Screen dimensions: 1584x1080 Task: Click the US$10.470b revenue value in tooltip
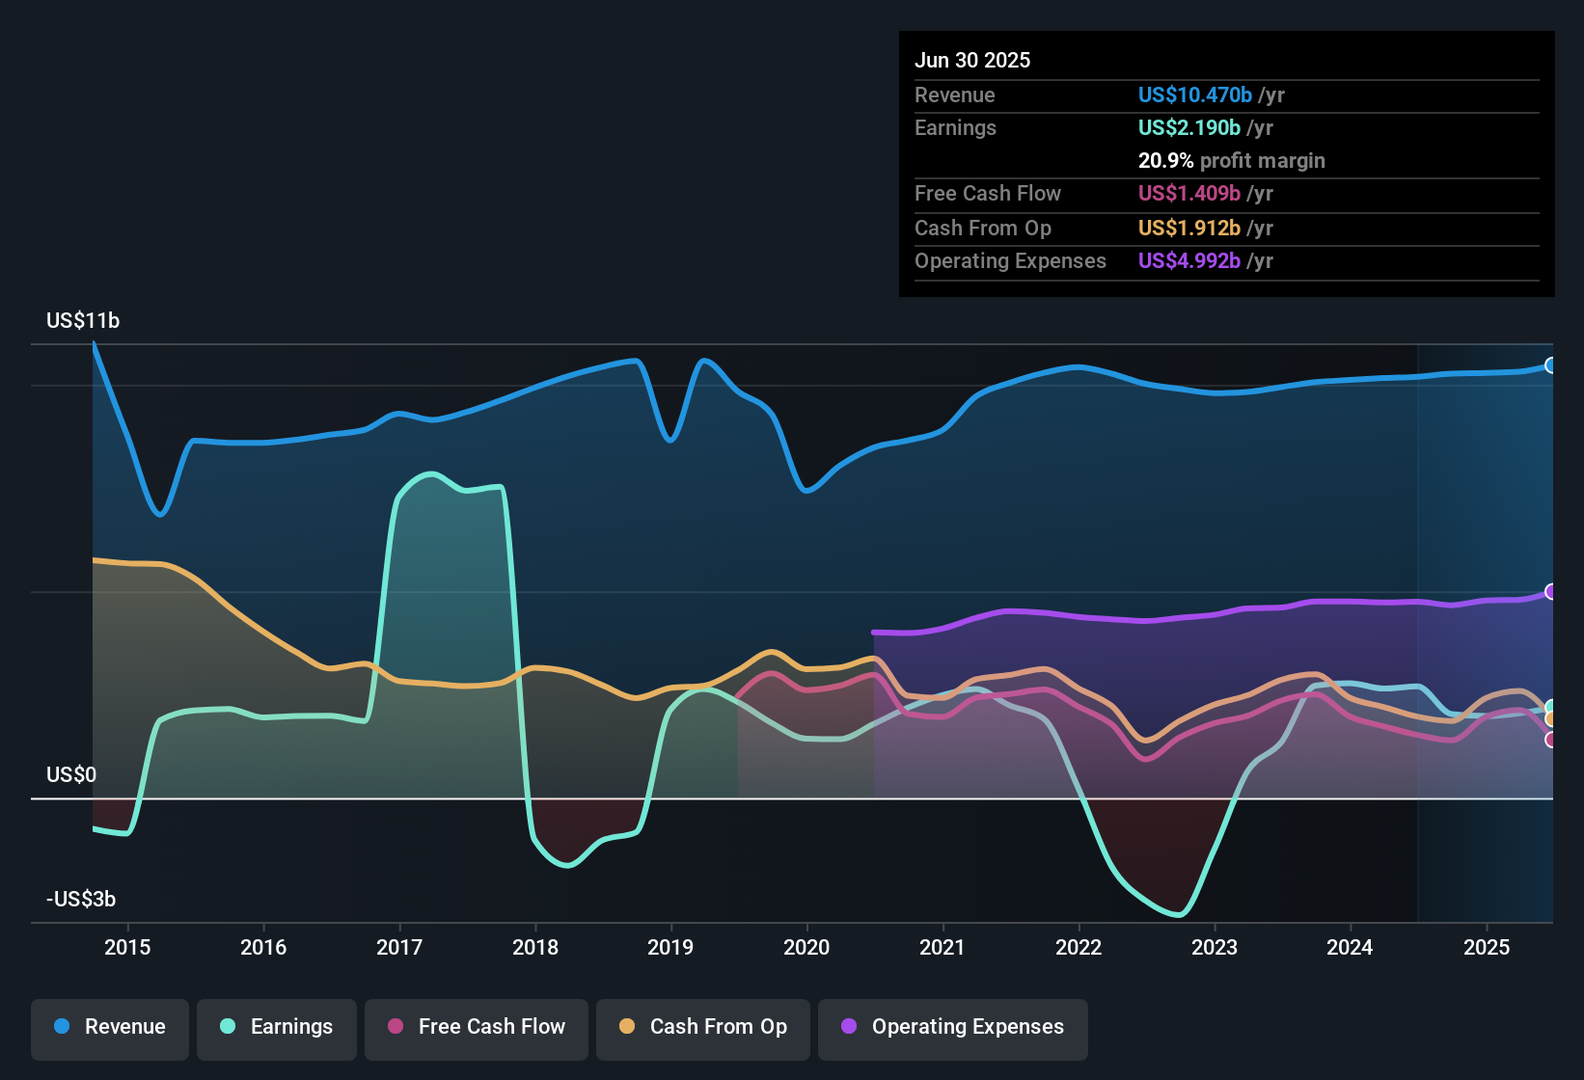click(x=1195, y=94)
